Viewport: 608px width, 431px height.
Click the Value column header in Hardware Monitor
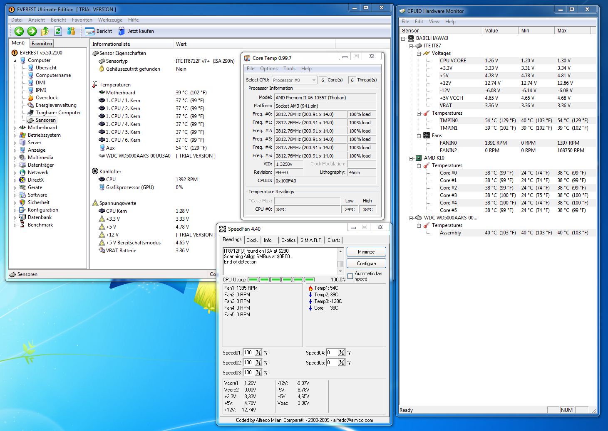500,31
